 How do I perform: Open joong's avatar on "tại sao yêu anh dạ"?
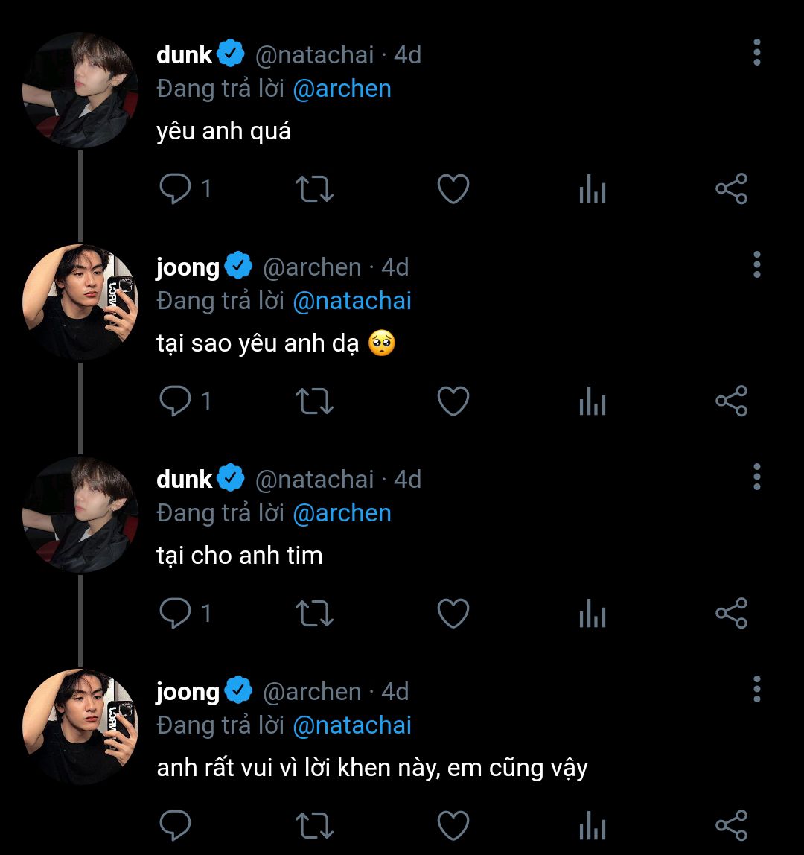(x=80, y=302)
